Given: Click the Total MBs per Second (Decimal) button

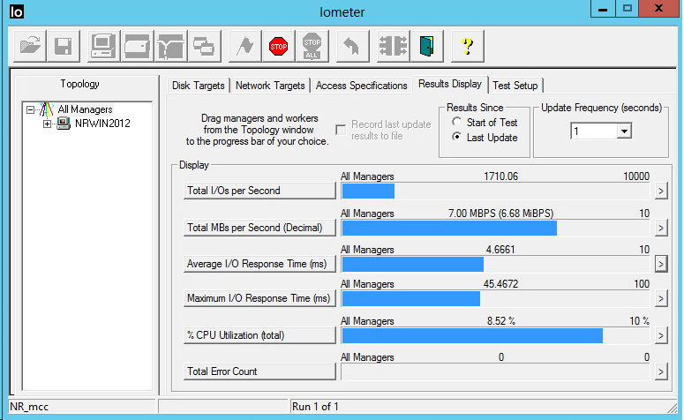Looking at the screenshot, I should point(259,228).
